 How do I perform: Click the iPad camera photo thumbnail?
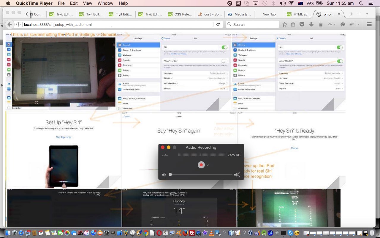(64, 72)
